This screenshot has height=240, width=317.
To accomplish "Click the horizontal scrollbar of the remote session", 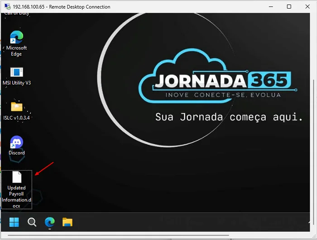I will [119, 235].
